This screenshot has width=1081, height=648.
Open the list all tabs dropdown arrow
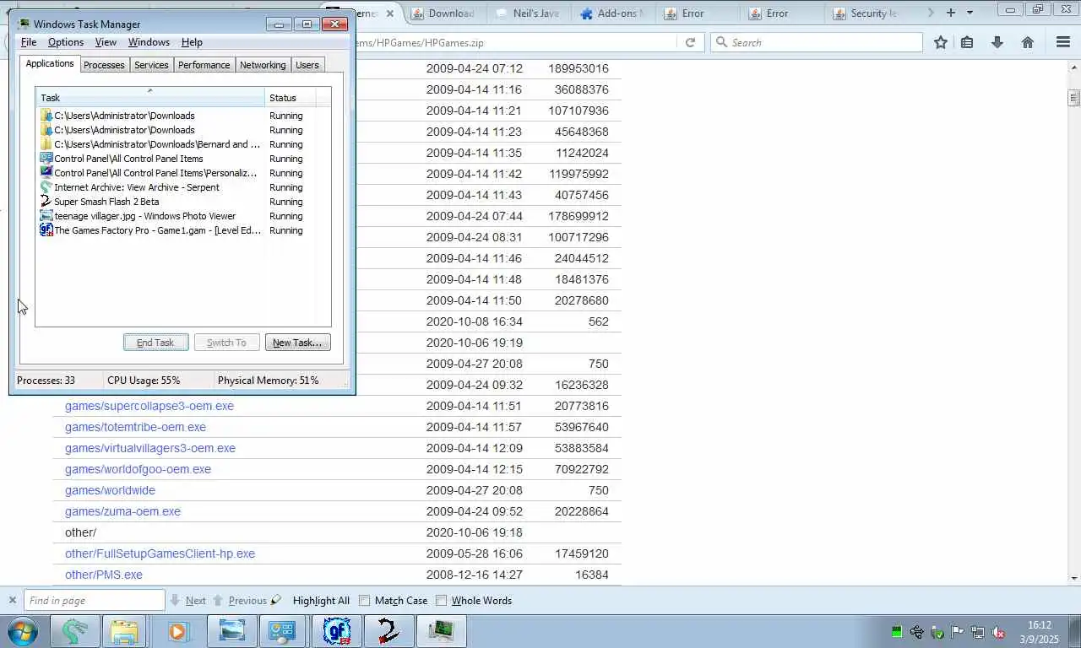[x=970, y=13]
